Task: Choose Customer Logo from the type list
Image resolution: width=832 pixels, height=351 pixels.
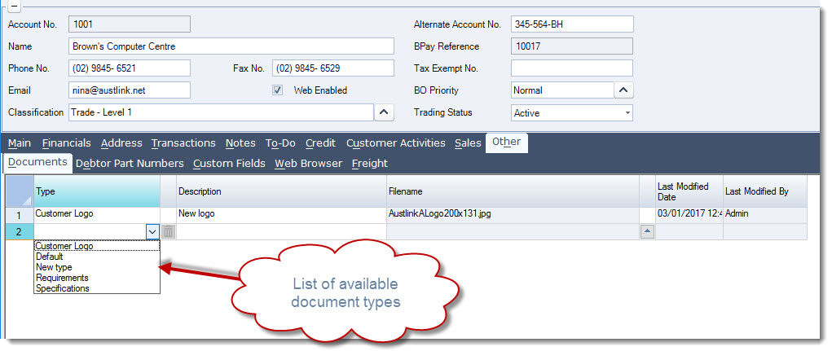Action: [97, 246]
